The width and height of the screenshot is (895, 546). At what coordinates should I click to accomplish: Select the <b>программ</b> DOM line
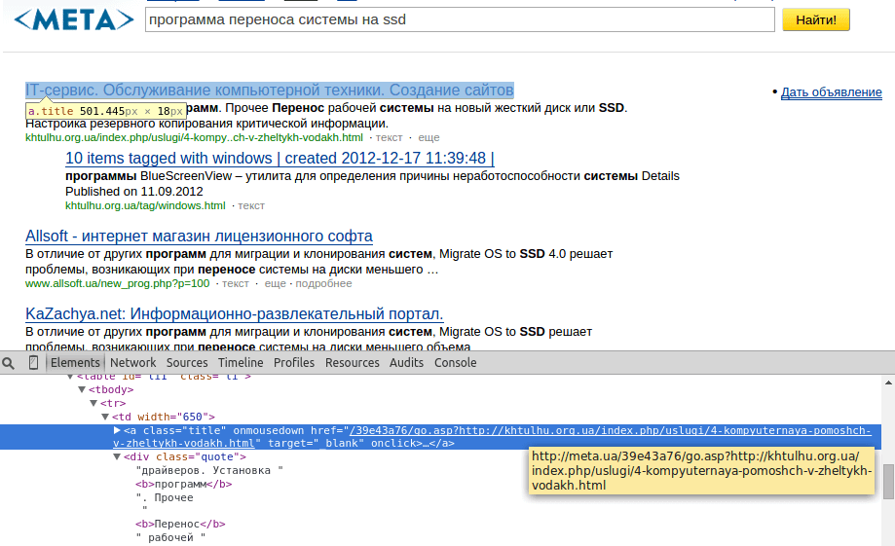pyautogui.click(x=184, y=485)
